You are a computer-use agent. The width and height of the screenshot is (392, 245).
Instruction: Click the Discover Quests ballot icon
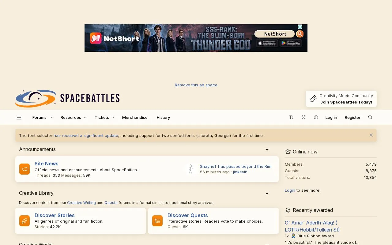tap(157, 221)
